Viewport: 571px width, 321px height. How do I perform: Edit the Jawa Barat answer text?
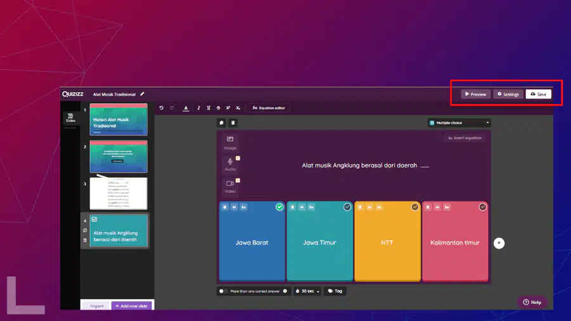pyautogui.click(x=252, y=243)
